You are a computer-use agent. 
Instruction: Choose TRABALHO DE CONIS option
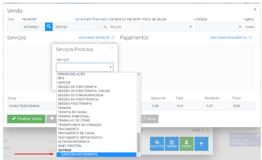coord(97,120)
